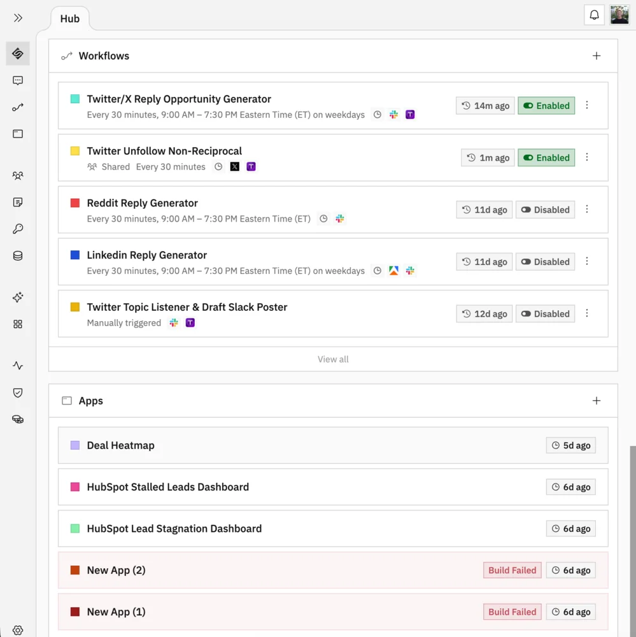Viewport: 636px width, 637px height.
Task: Click Slack icon in Twitter/X Reply Opportunity row
Action: click(x=393, y=115)
